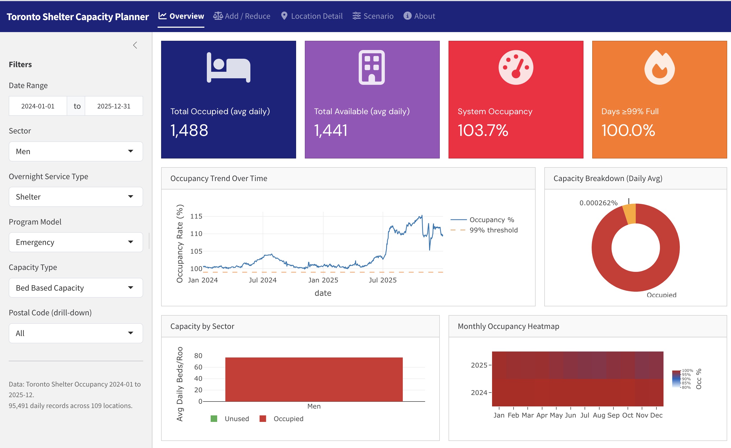Expand the Program Model dropdown showing Emergency
This screenshot has height=448, width=731.
76,242
